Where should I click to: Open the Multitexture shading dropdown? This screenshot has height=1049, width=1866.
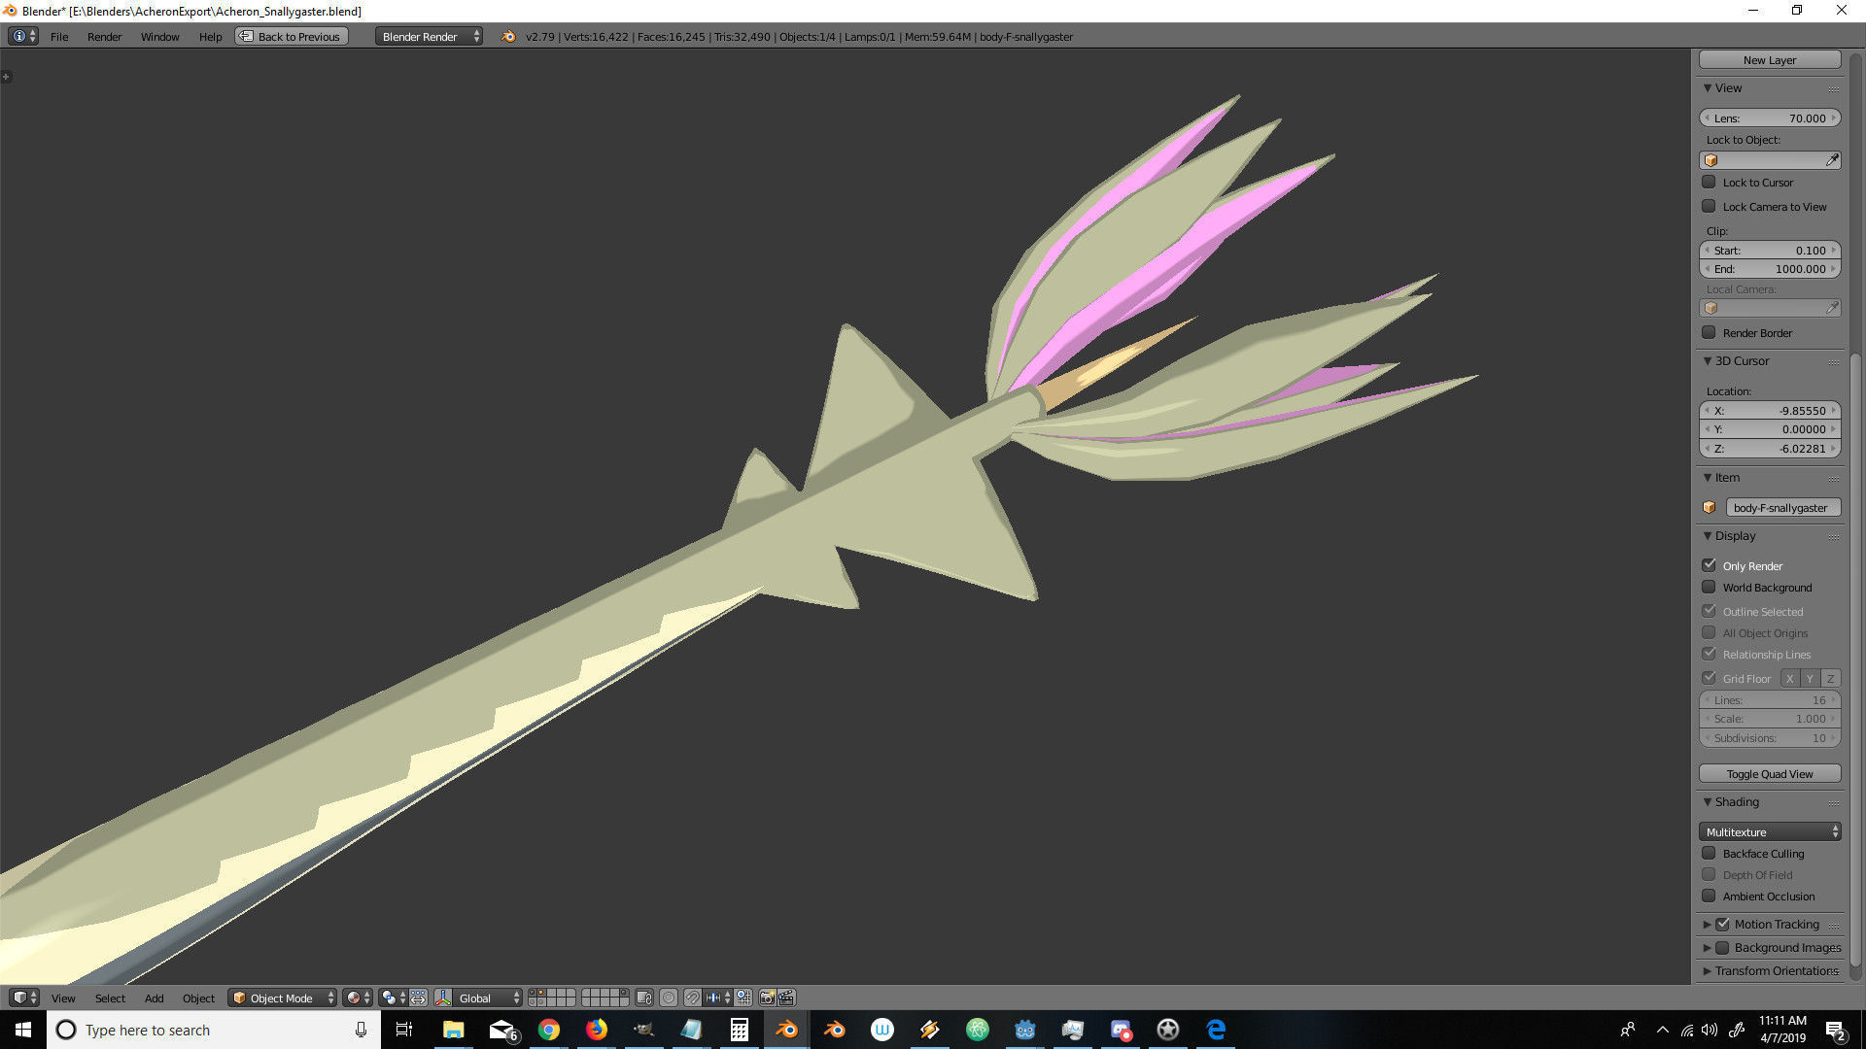coord(1770,831)
